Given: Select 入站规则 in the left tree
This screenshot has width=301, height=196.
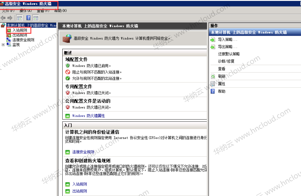Looking at the screenshot, I should pyautogui.click(x=20, y=30).
